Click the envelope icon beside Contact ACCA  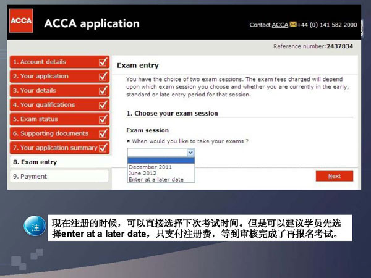293,25
